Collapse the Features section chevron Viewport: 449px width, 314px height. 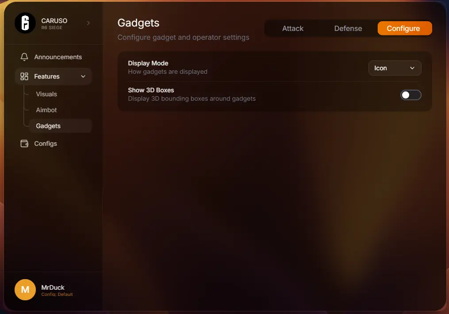pos(83,76)
